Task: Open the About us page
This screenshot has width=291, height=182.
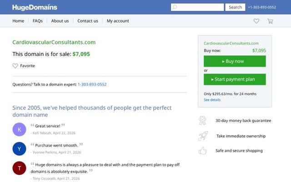Action: tap(60, 21)
